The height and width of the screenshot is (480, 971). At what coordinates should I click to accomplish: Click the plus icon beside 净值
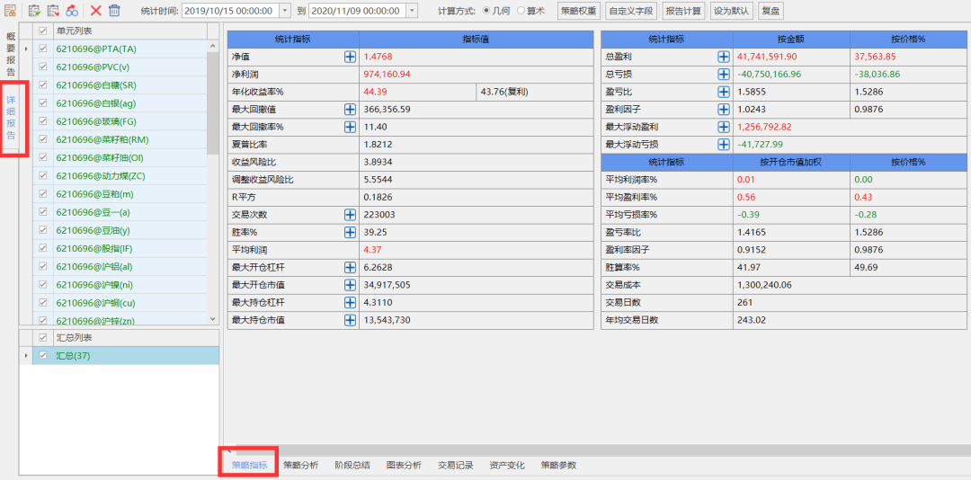(350, 57)
